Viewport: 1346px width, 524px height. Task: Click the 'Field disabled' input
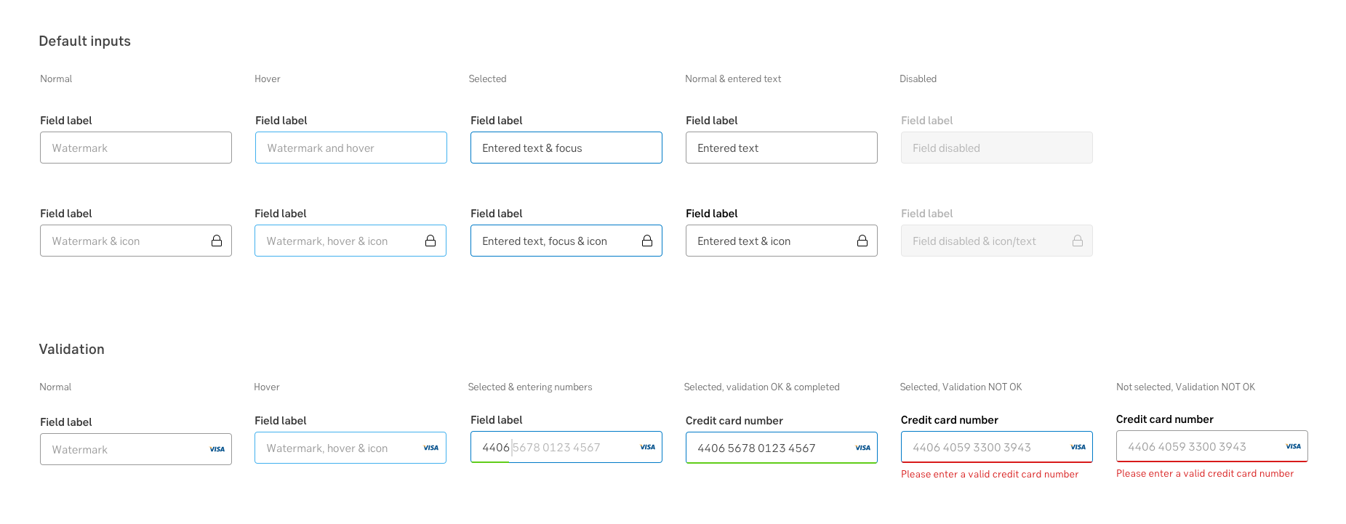click(x=997, y=148)
